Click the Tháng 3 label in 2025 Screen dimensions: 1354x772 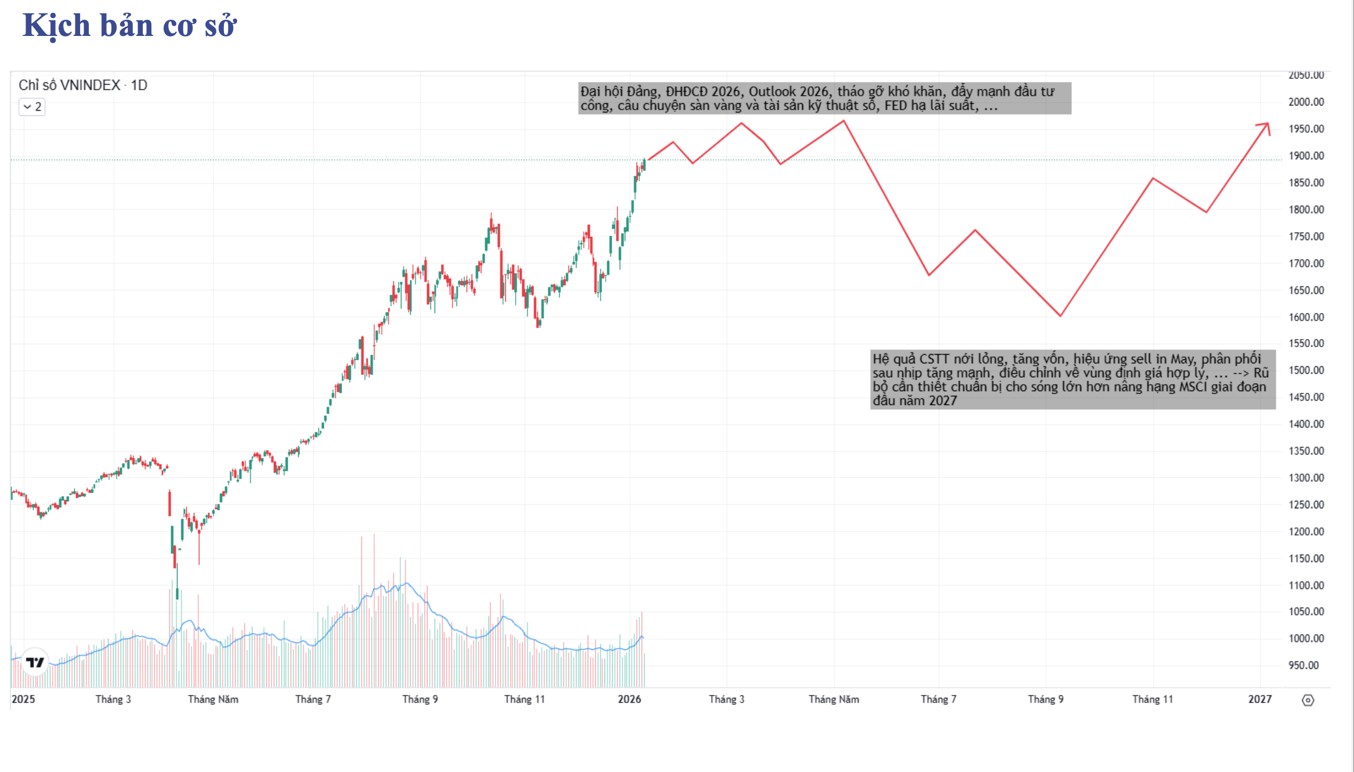pos(113,699)
